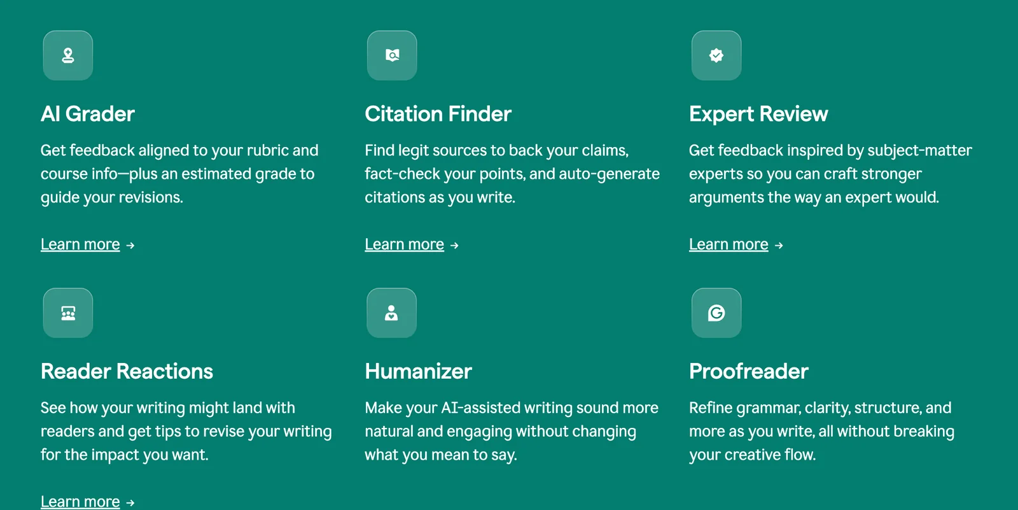Click the Proofreader Grammarly G icon
The height and width of the screenshot is (510, 1018).
[716, 313]
